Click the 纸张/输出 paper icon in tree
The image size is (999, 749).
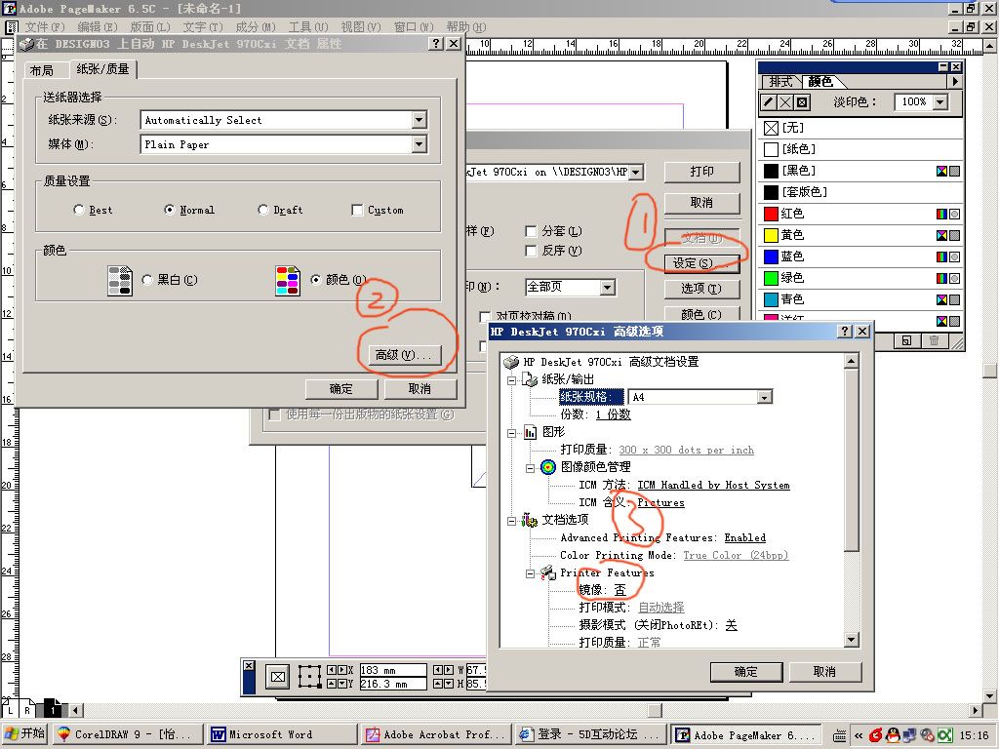click(530, 379)
